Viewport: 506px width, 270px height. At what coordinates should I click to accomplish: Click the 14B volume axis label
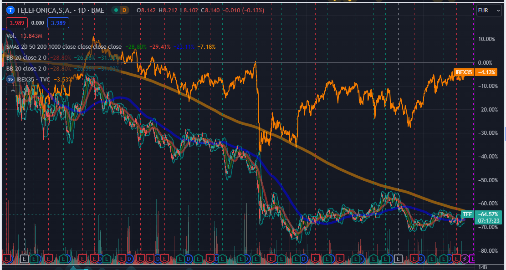(x=482, y=267)
